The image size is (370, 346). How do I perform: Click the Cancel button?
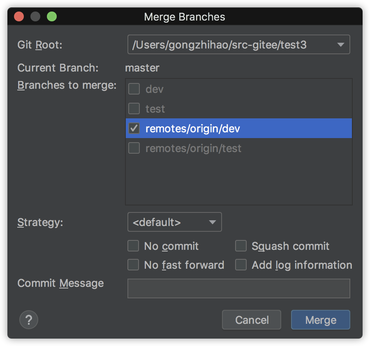coord(252,320)
